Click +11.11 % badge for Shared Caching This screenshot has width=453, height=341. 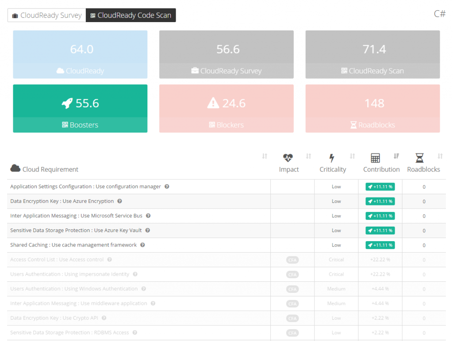click(380, 245)
